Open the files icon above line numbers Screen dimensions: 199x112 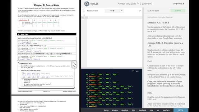click(x=84, y=15)
